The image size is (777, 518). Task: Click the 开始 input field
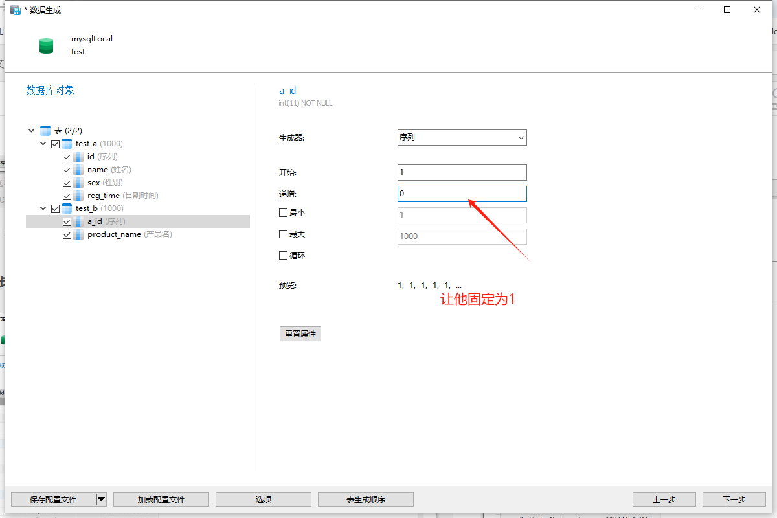point(462,172)
